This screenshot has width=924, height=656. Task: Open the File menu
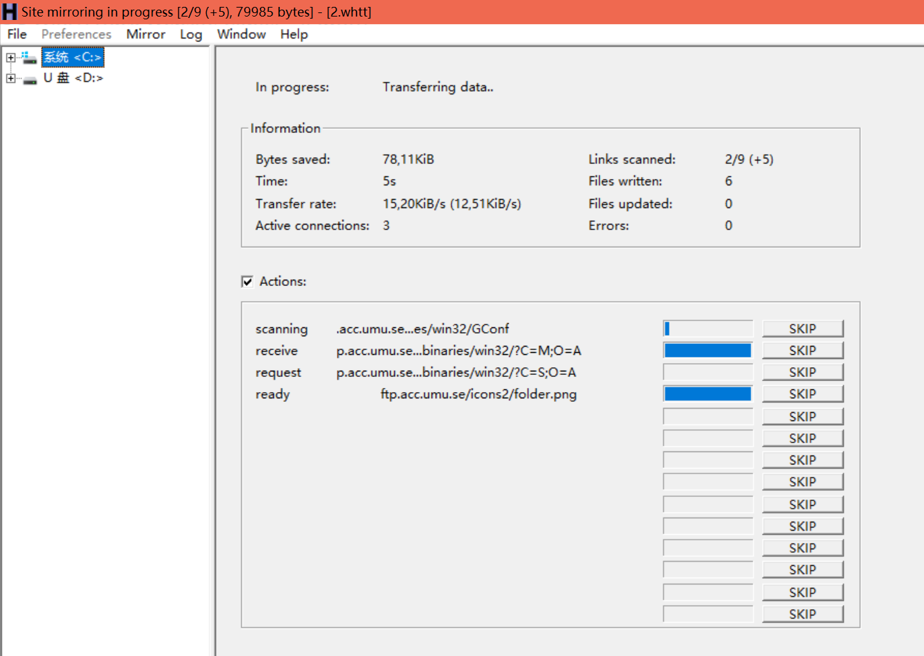pyautogui.click(x=16, y=34)
